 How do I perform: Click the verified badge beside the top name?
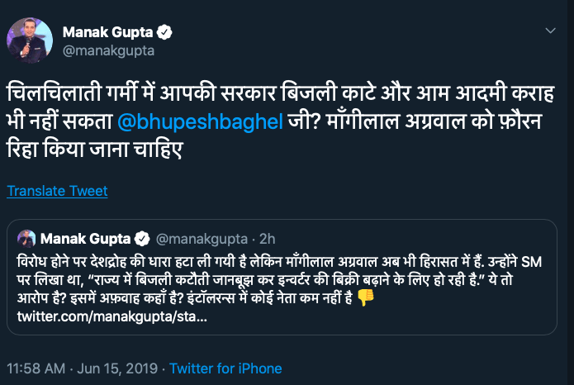[165, 32]
